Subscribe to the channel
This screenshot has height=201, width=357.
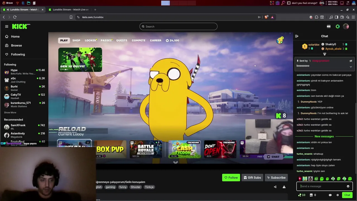coord(276,178)
